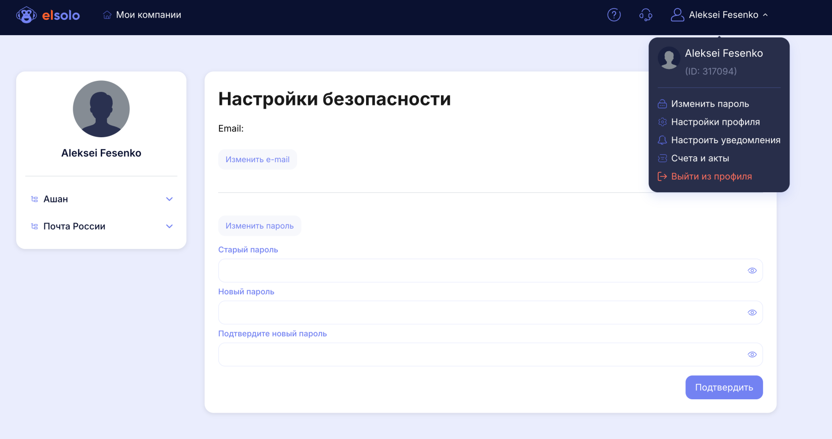Image resolution: width=832 pixels, height=439 pixels.
Task: Log out via Выйти из профиля
Action: tap(711, 177)
